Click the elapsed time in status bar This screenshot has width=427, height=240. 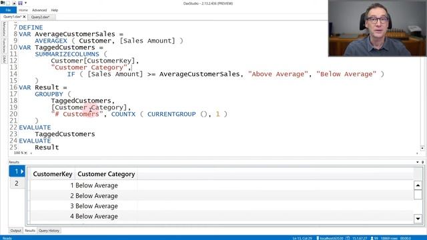coord(406,238)
